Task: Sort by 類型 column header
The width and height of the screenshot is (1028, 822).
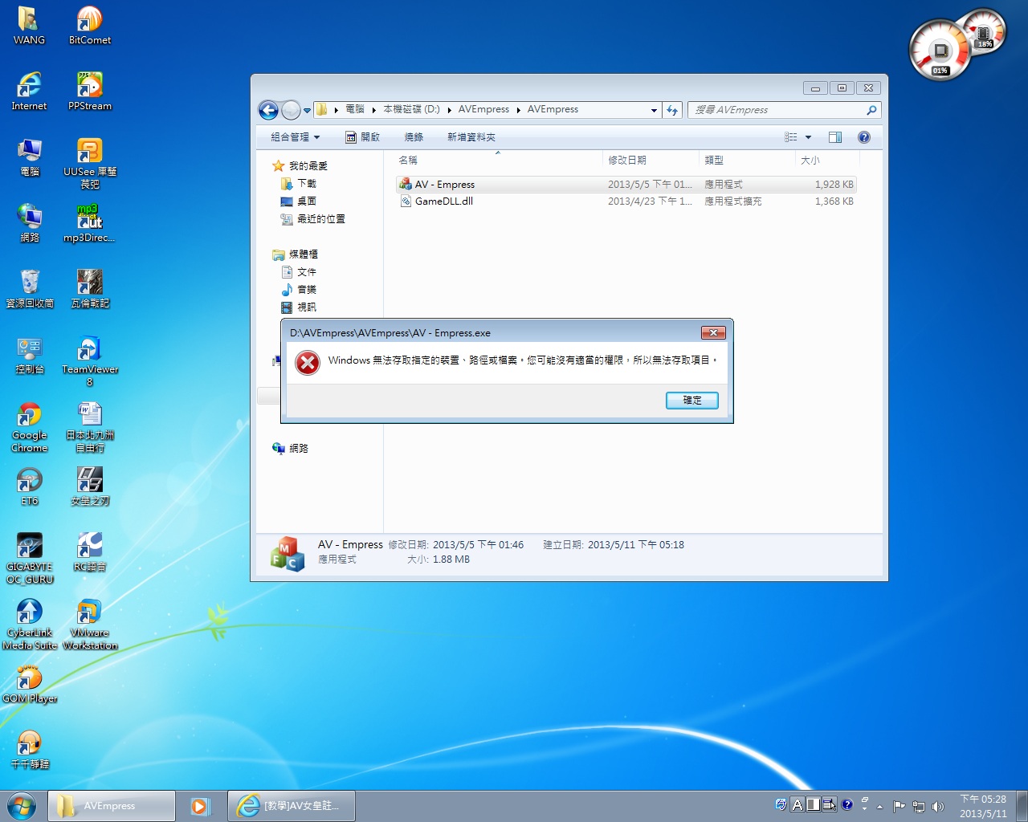Action: coord(747,161)
